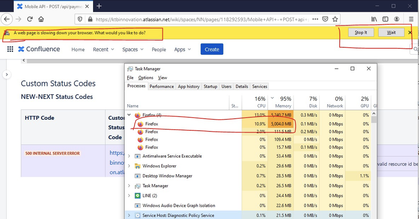Open Firefox hamburger menu
The height and width of the screenshot is (219, 419).
pyautogui.click(x=411, y=19)
